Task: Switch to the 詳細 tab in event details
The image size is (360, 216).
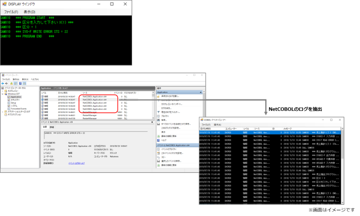Action: tap(52, 127)
